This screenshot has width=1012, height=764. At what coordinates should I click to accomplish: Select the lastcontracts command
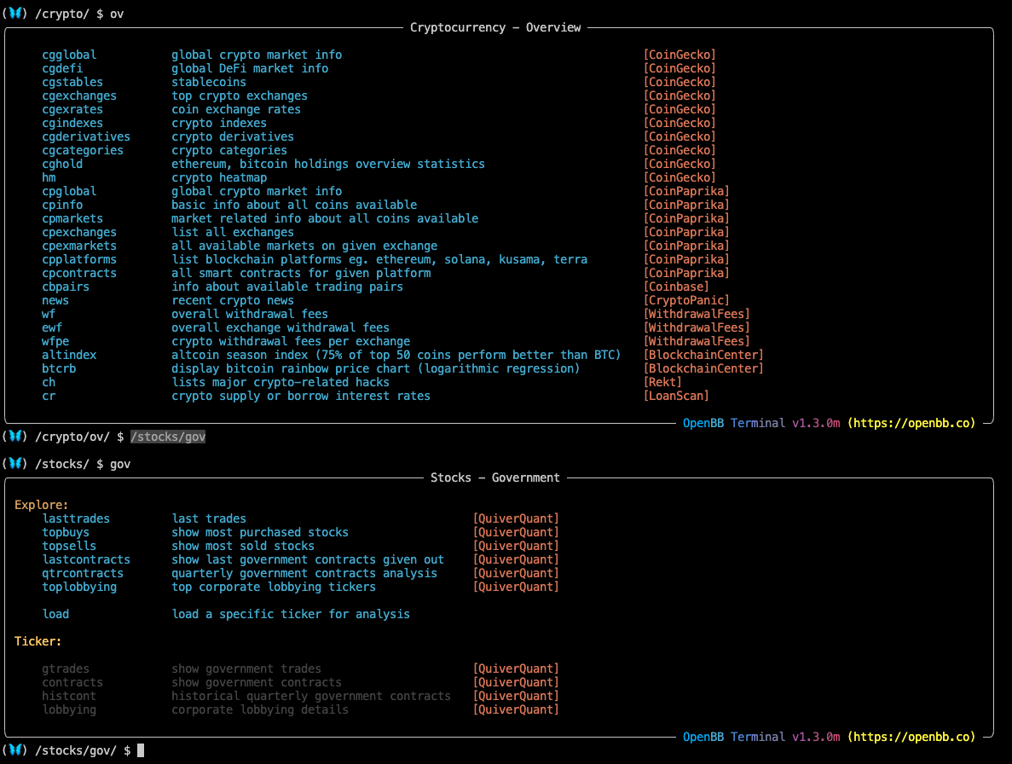[x=86, y=559]
